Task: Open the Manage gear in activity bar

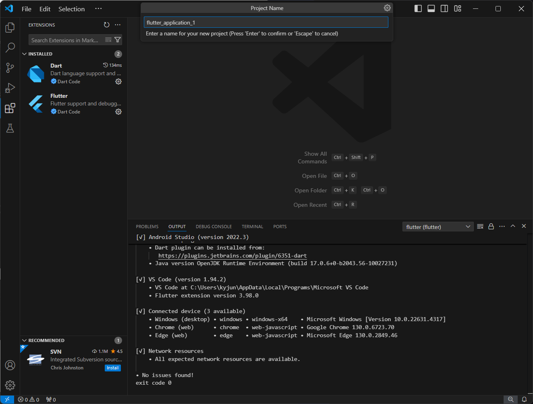Action: click(10, 385)
